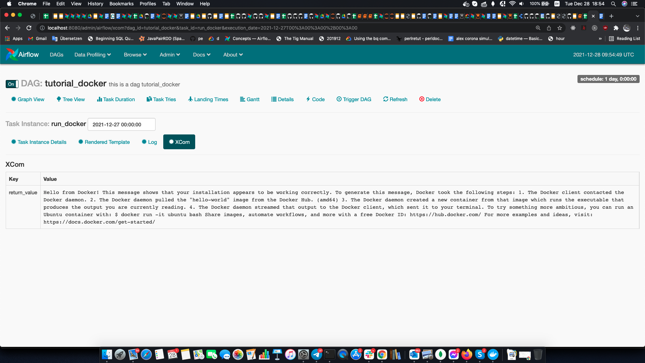
Task: View the Gantt chart
Action: pos(250,99)
